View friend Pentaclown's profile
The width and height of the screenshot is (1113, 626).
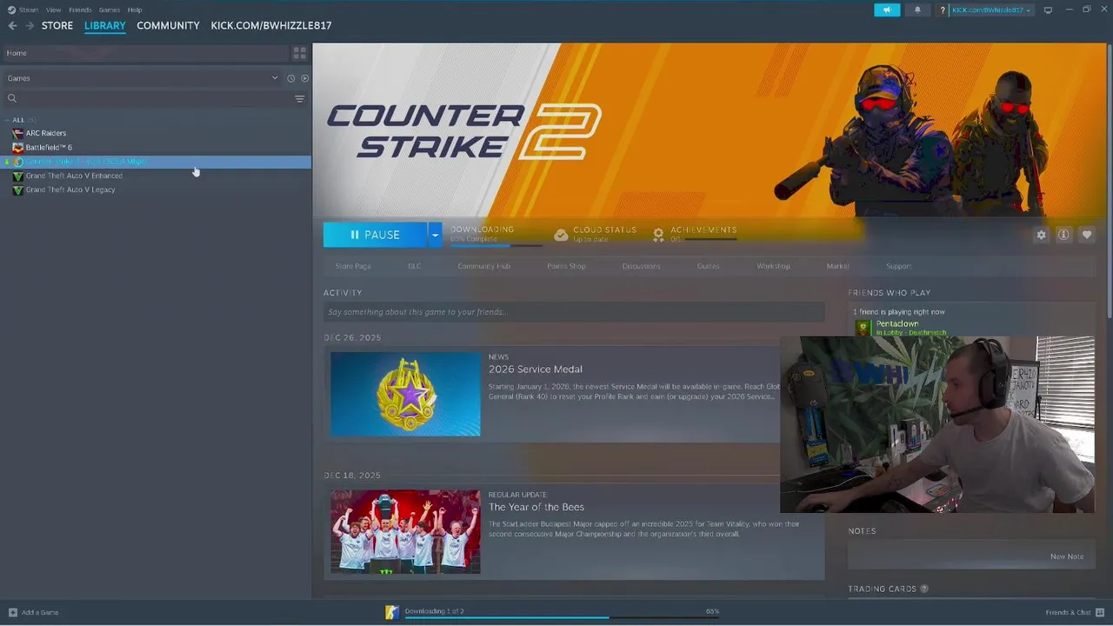click(897, 324)
